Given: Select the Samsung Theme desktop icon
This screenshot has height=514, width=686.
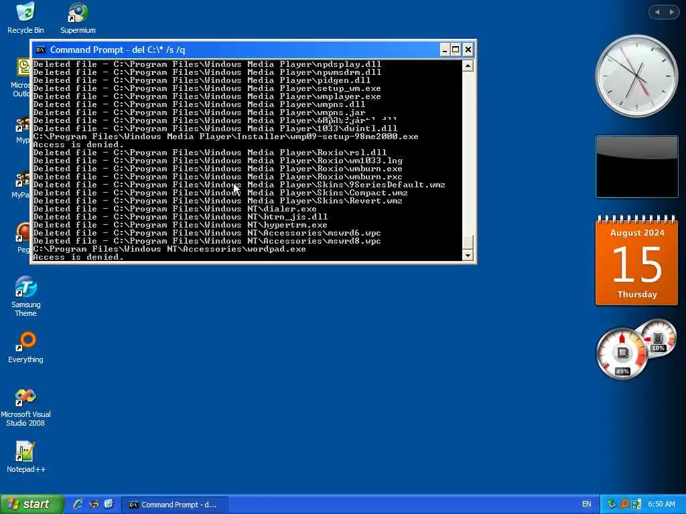Looking at the screenshot, I should click(25, 296).
